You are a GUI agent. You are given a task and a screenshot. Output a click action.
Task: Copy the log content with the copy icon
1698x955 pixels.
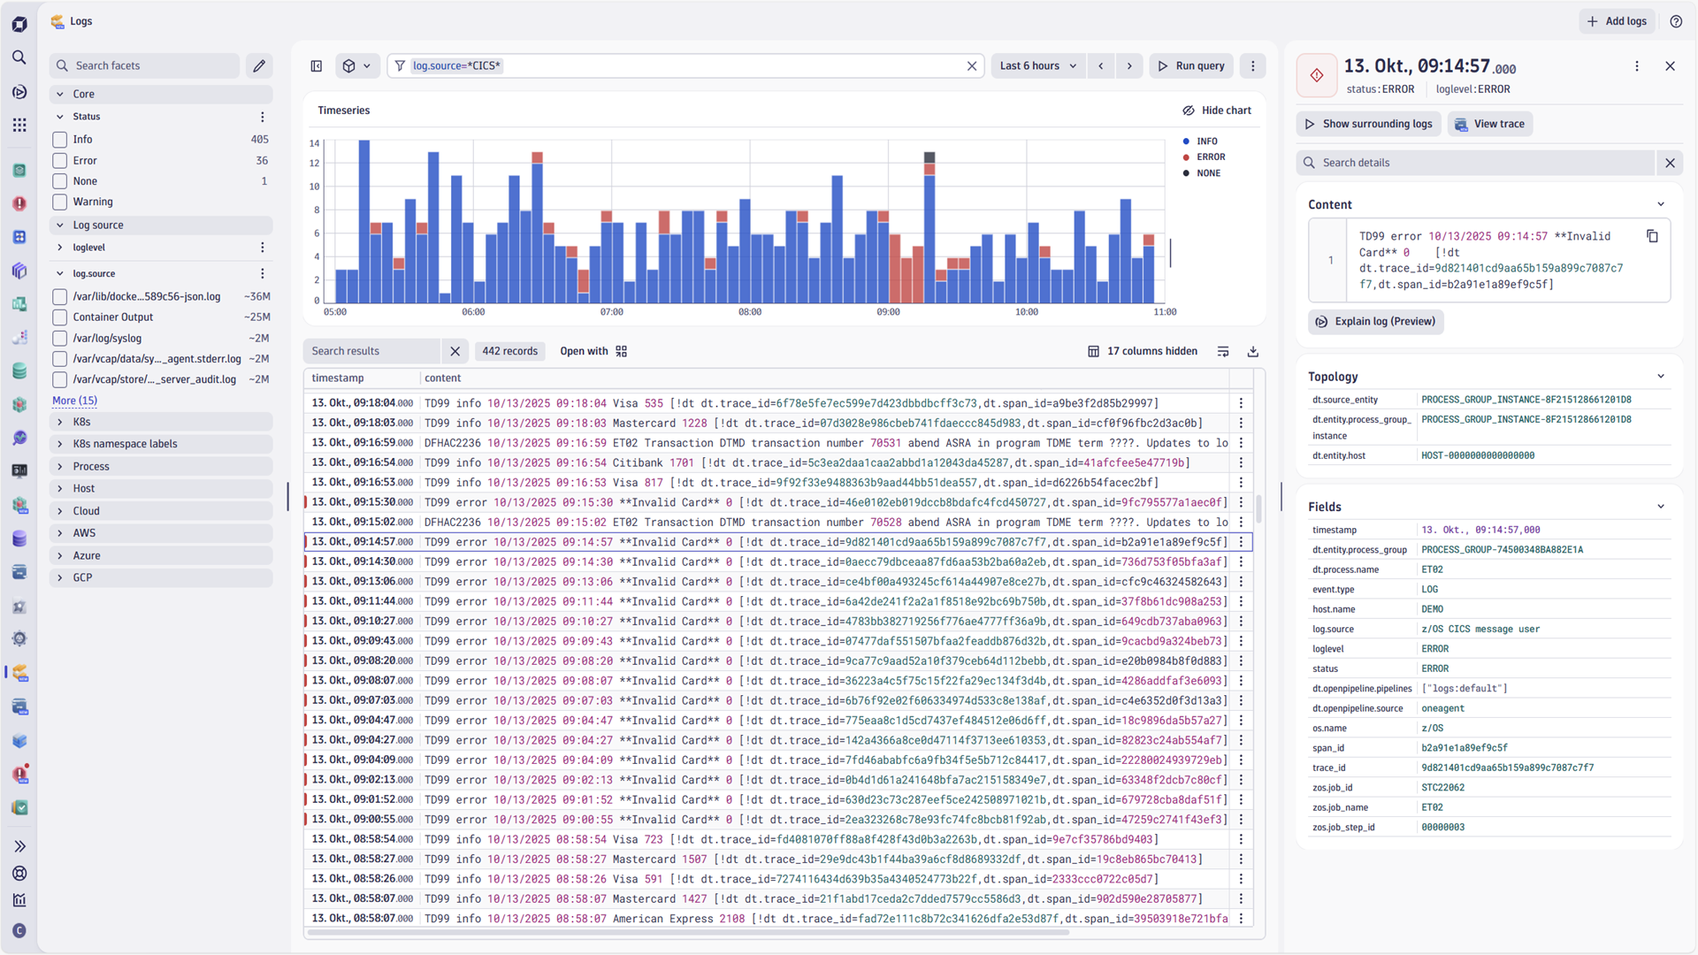click(1654, 236)
